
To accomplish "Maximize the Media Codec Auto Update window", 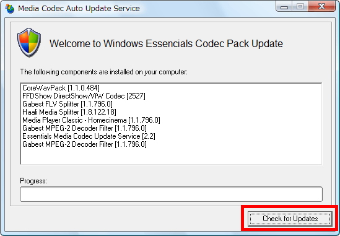I will coord(300,7).
